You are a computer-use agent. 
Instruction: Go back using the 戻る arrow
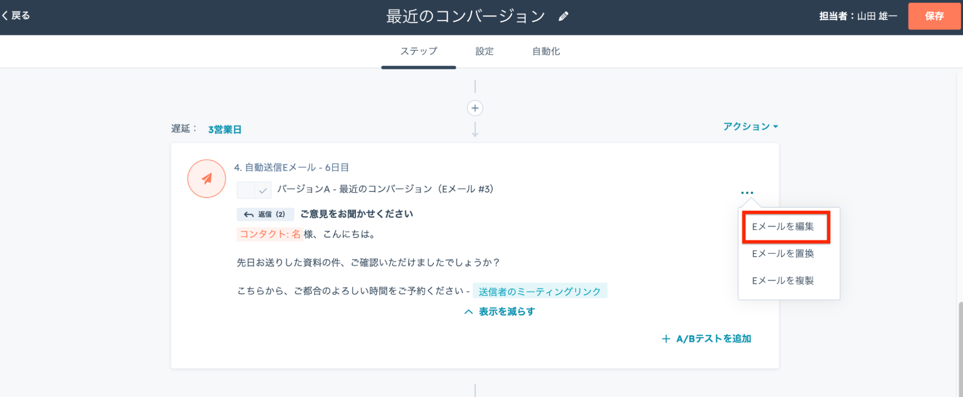16,16
